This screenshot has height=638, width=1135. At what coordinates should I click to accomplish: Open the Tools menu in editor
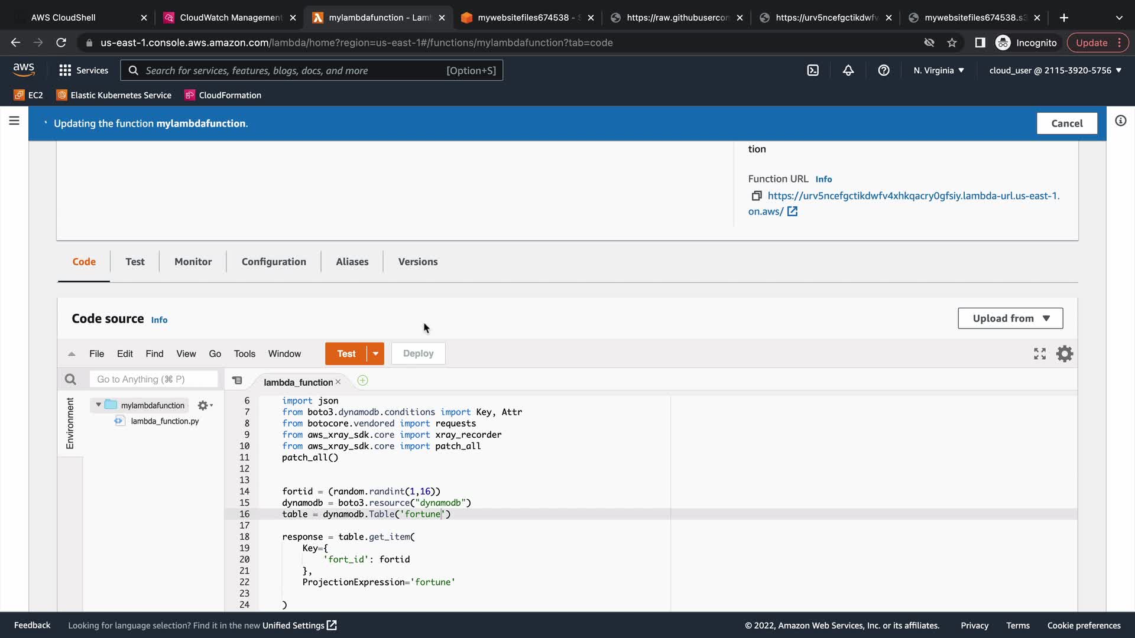244,354
